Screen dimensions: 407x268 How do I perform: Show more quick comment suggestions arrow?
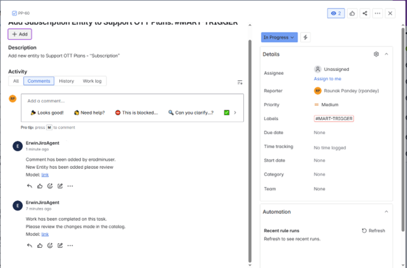(x=235, y=112)
